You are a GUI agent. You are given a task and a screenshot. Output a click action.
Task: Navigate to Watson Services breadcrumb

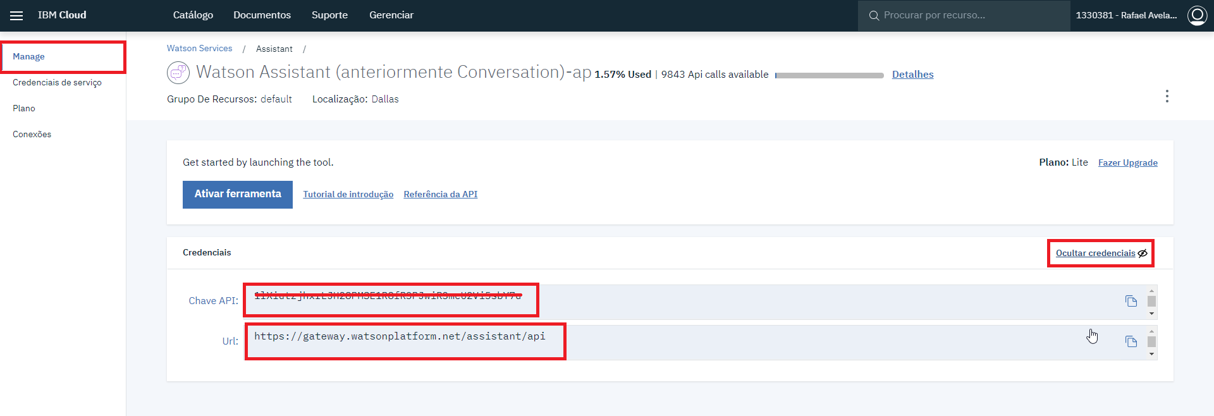200,49
